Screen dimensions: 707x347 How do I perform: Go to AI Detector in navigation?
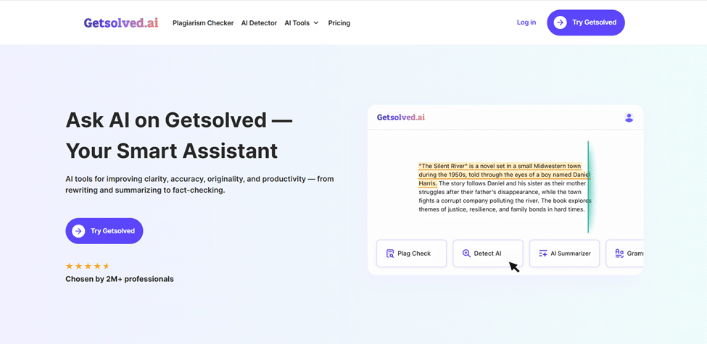tap(259, 23)
